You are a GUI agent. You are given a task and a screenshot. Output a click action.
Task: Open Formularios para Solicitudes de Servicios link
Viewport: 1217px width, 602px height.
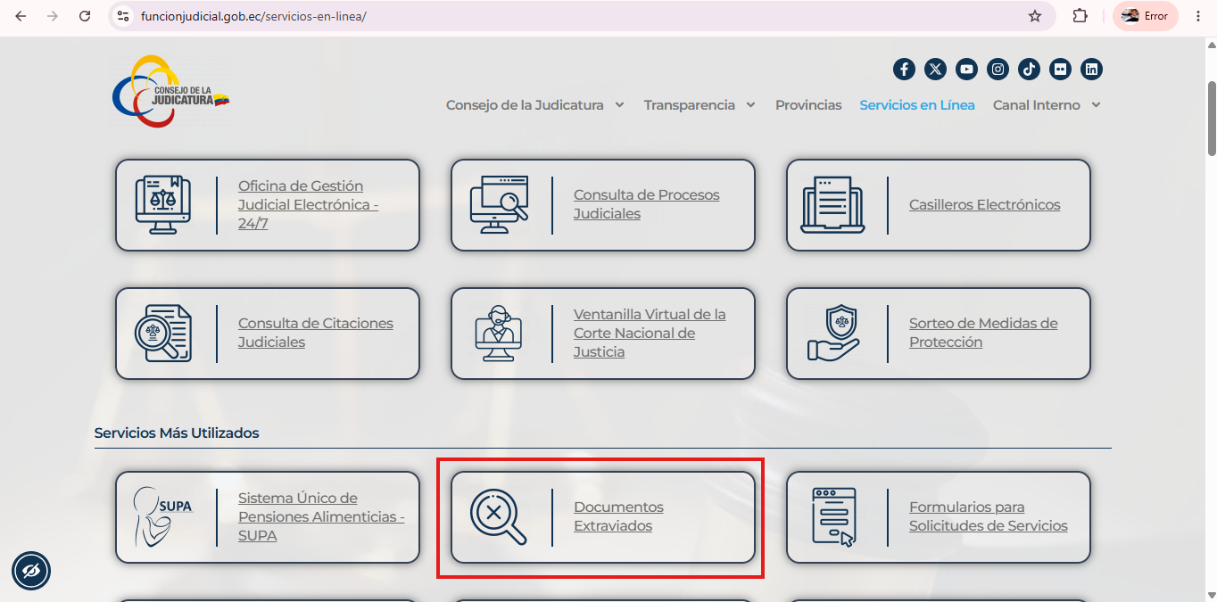[x=989, y=516]
